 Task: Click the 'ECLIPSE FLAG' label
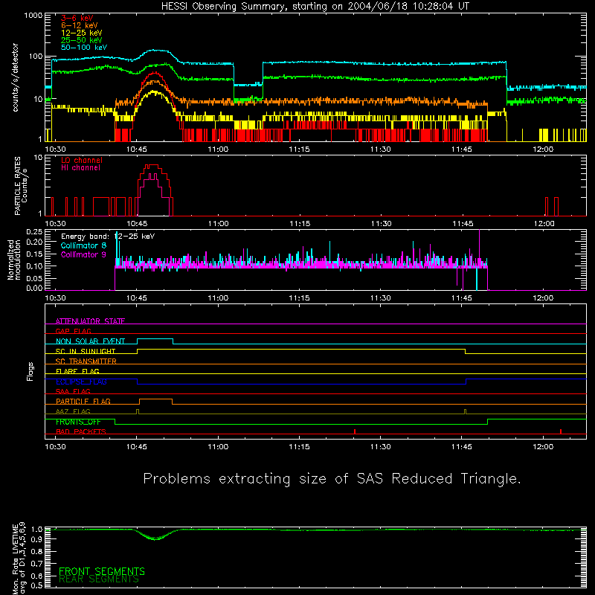coord(81,382)
